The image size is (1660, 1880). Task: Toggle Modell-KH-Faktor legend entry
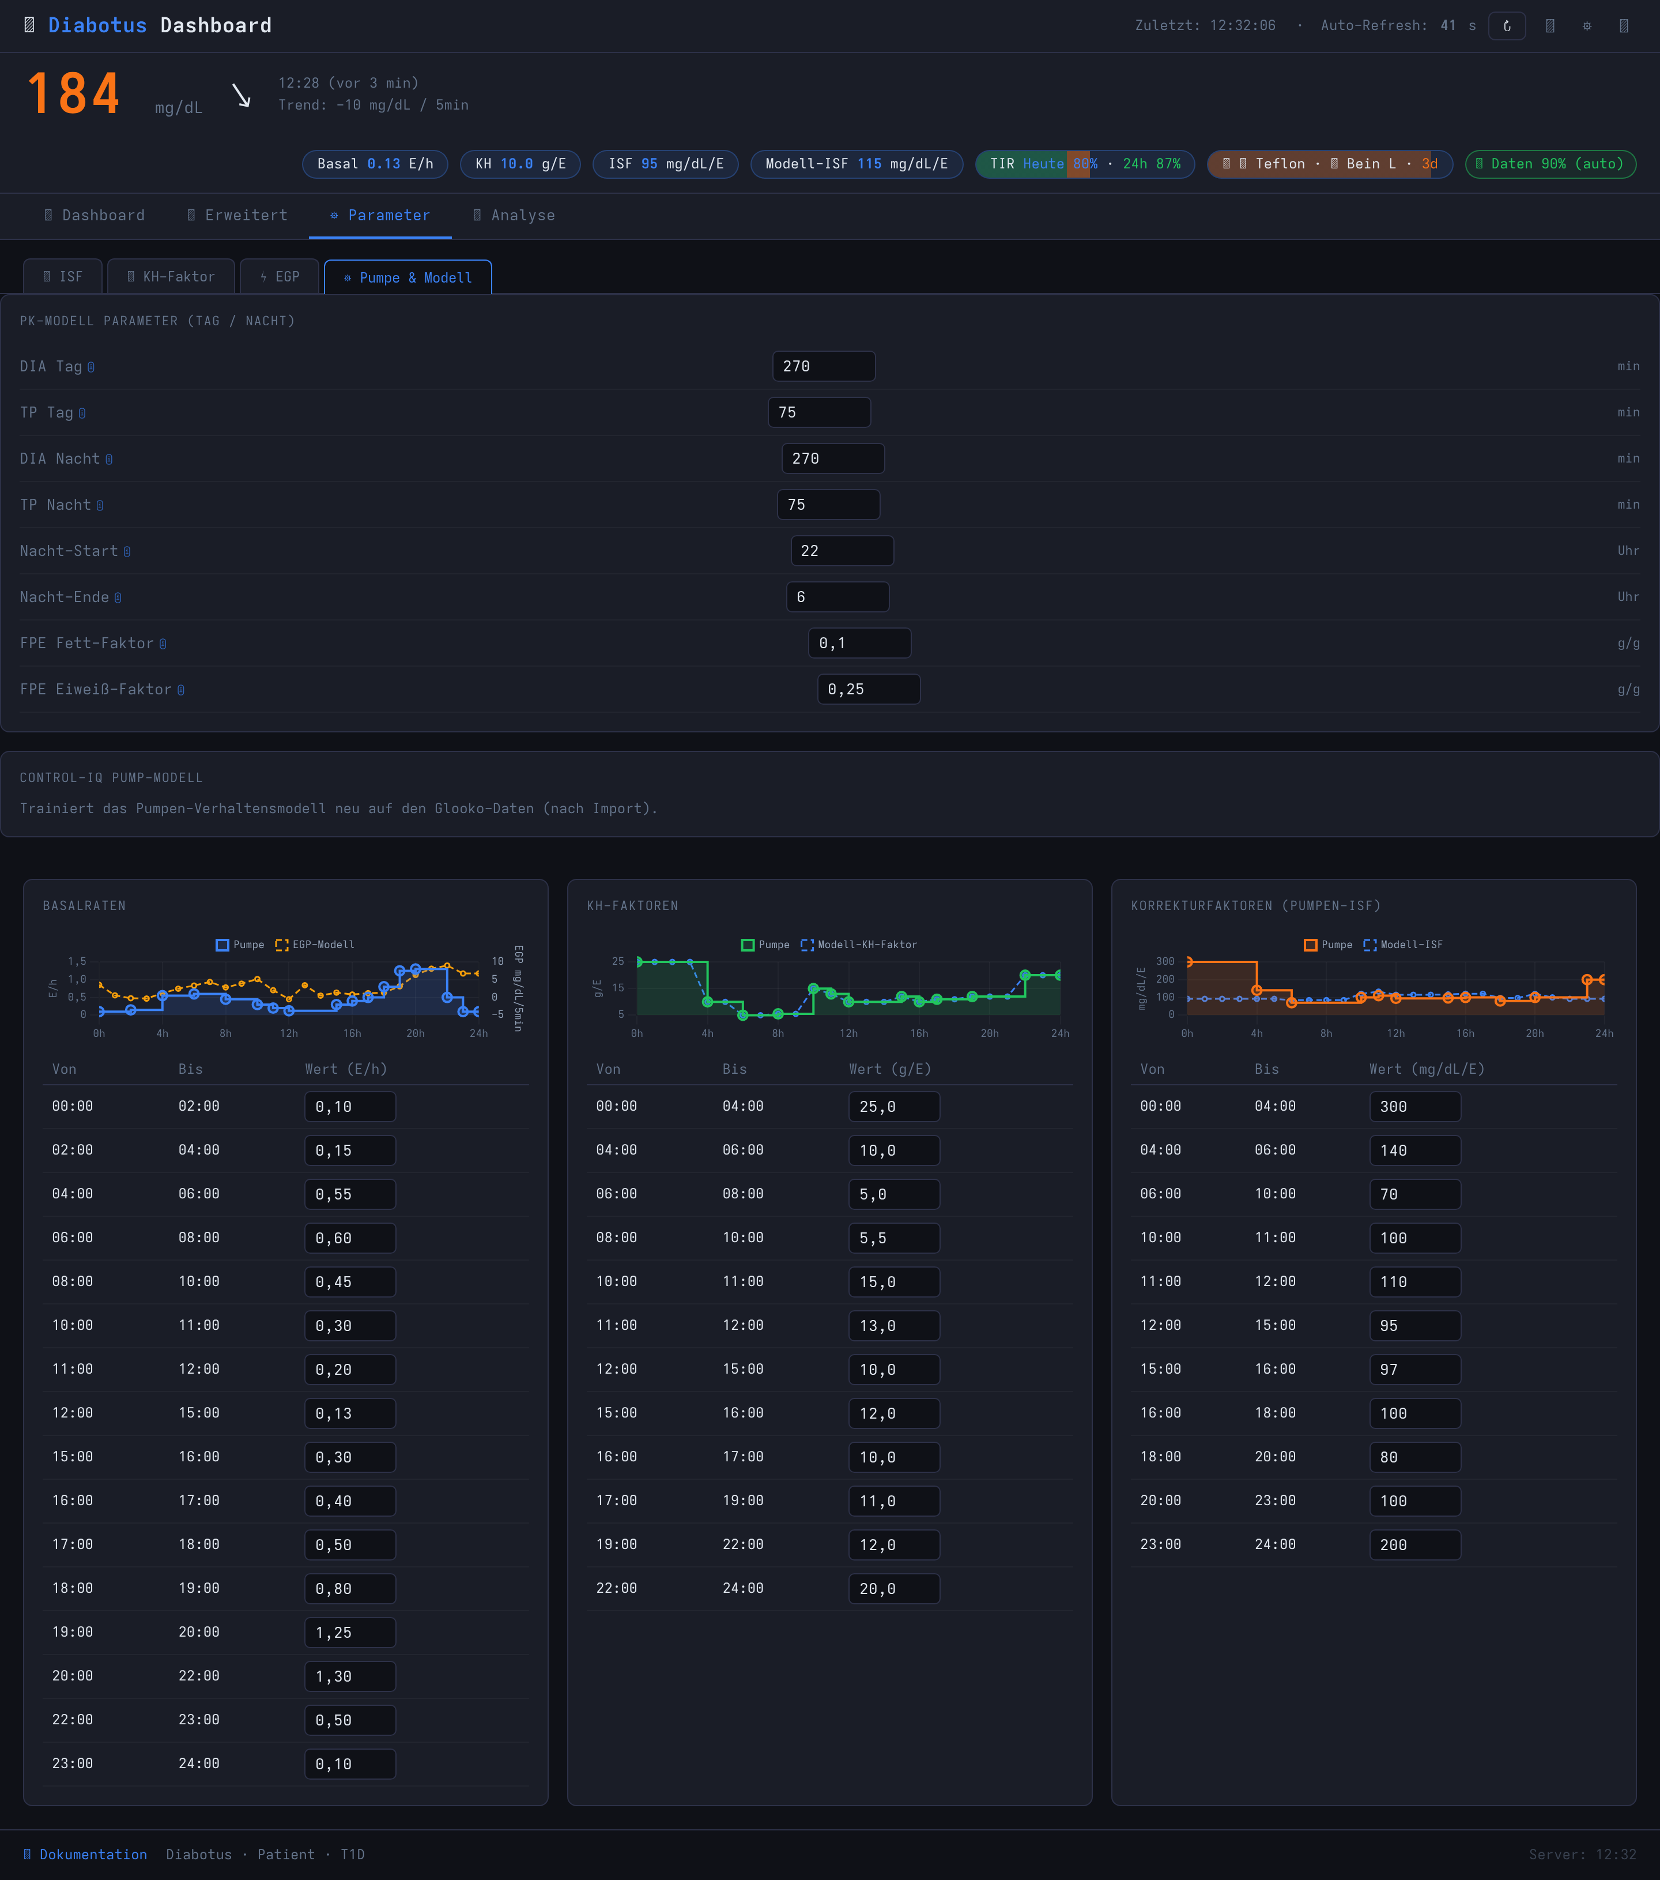pos(858,945)
